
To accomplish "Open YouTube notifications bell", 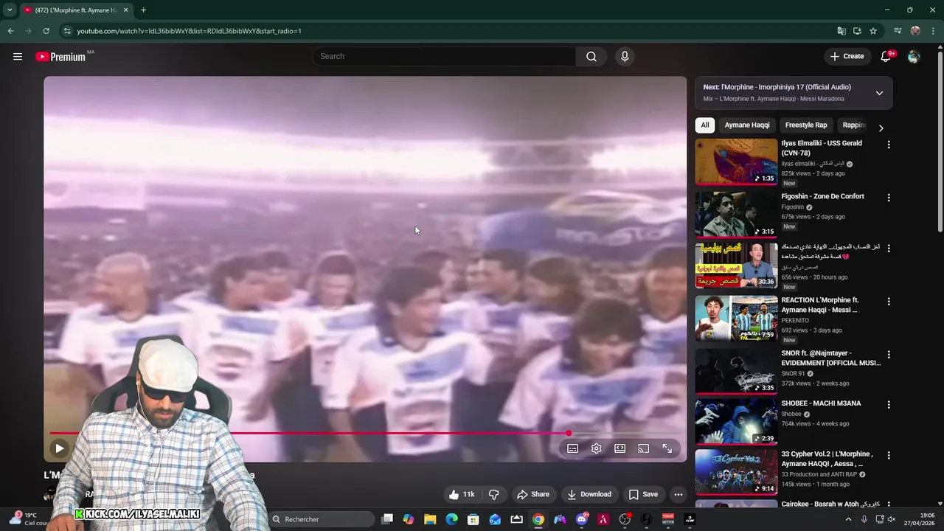I will (886, 56).
